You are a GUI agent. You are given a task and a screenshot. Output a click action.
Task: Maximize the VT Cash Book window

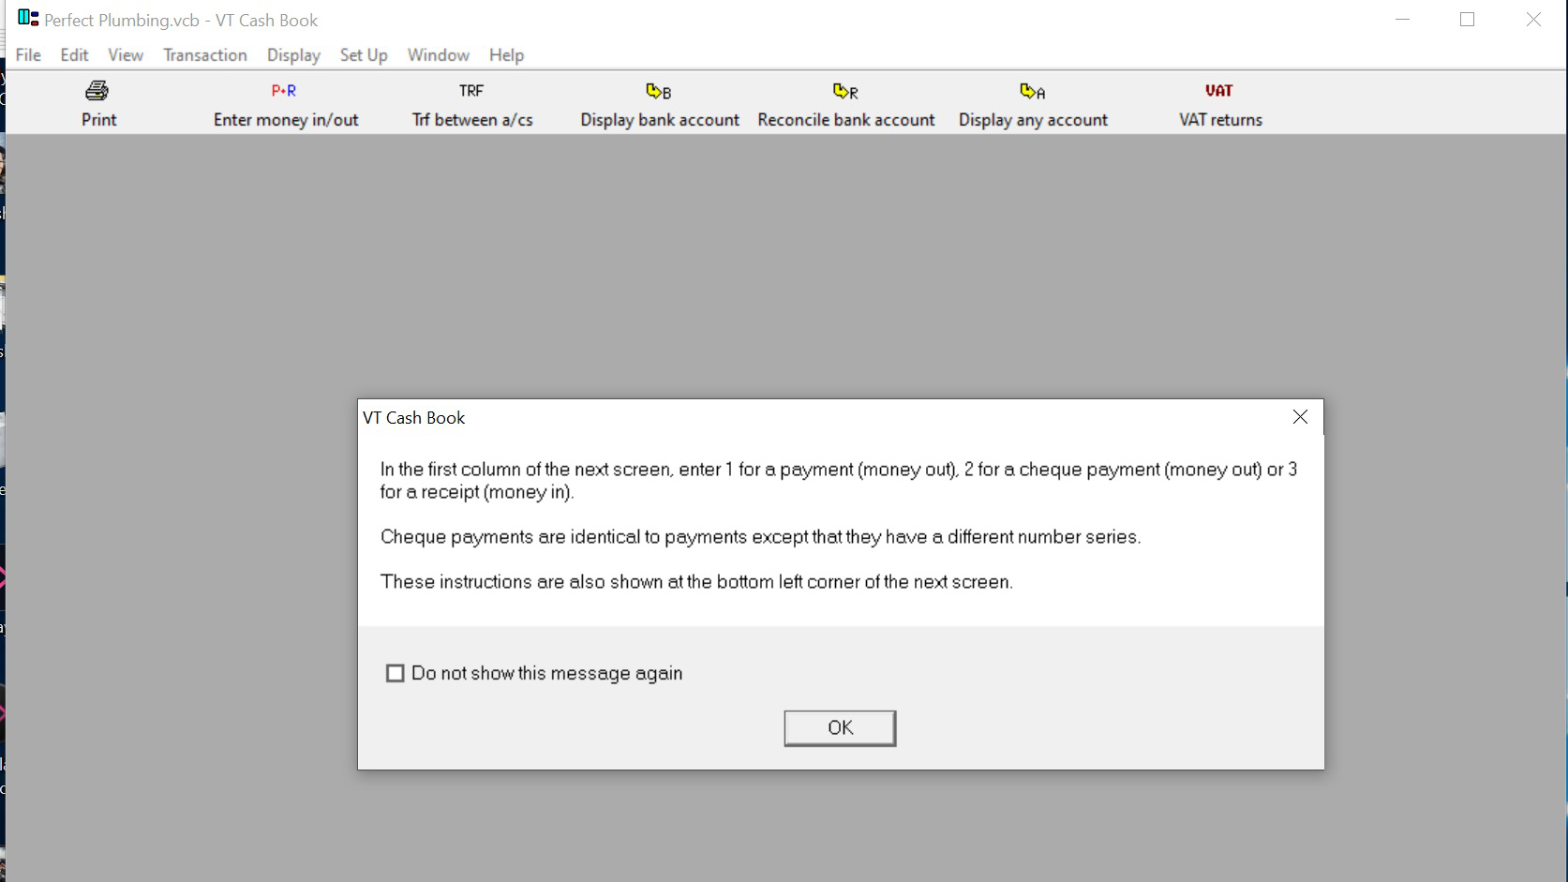[x=1468, y=20]
